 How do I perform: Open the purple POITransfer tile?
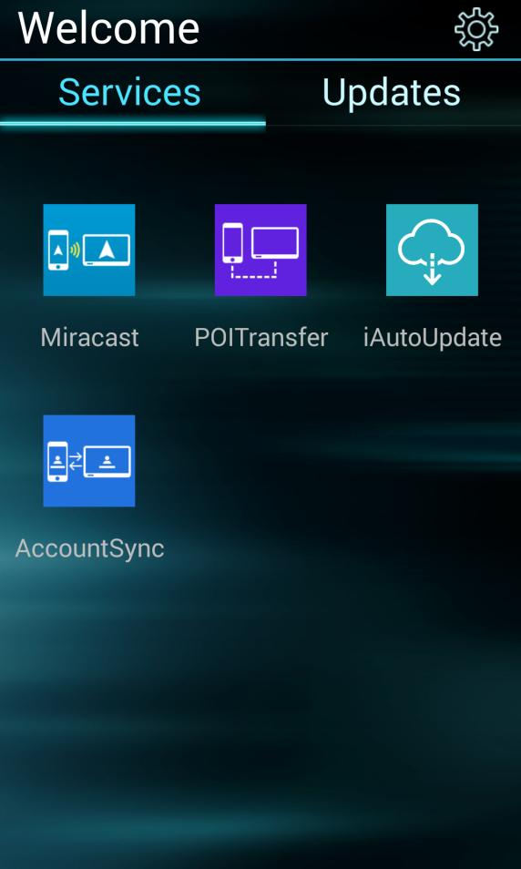pyautogui.click(x=260, y=250)
